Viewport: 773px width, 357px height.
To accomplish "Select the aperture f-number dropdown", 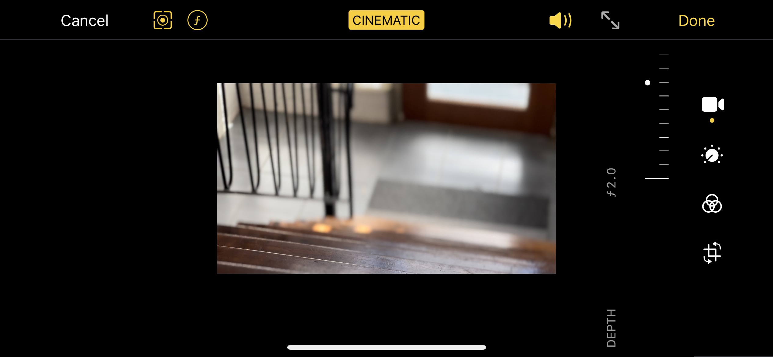I will 197,20.
